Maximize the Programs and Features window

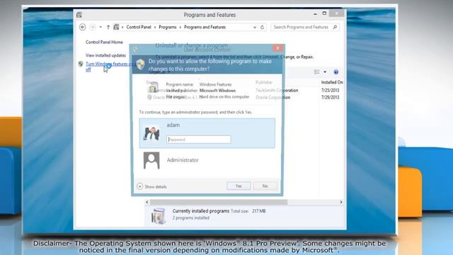click(324, 13)
